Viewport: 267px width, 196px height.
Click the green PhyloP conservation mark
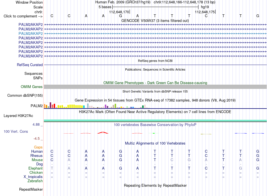point(153,133)
